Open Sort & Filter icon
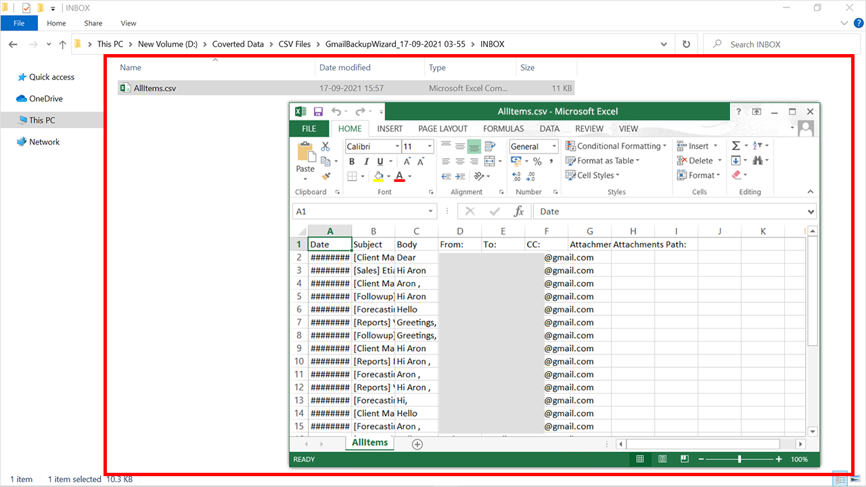The width and height of the screenshot is (866, 487). click(757, 145)
